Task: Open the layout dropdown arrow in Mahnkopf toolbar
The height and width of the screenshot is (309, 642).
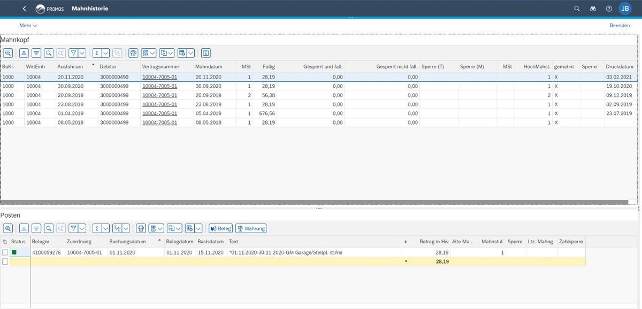Action: [x=189, y=53]
